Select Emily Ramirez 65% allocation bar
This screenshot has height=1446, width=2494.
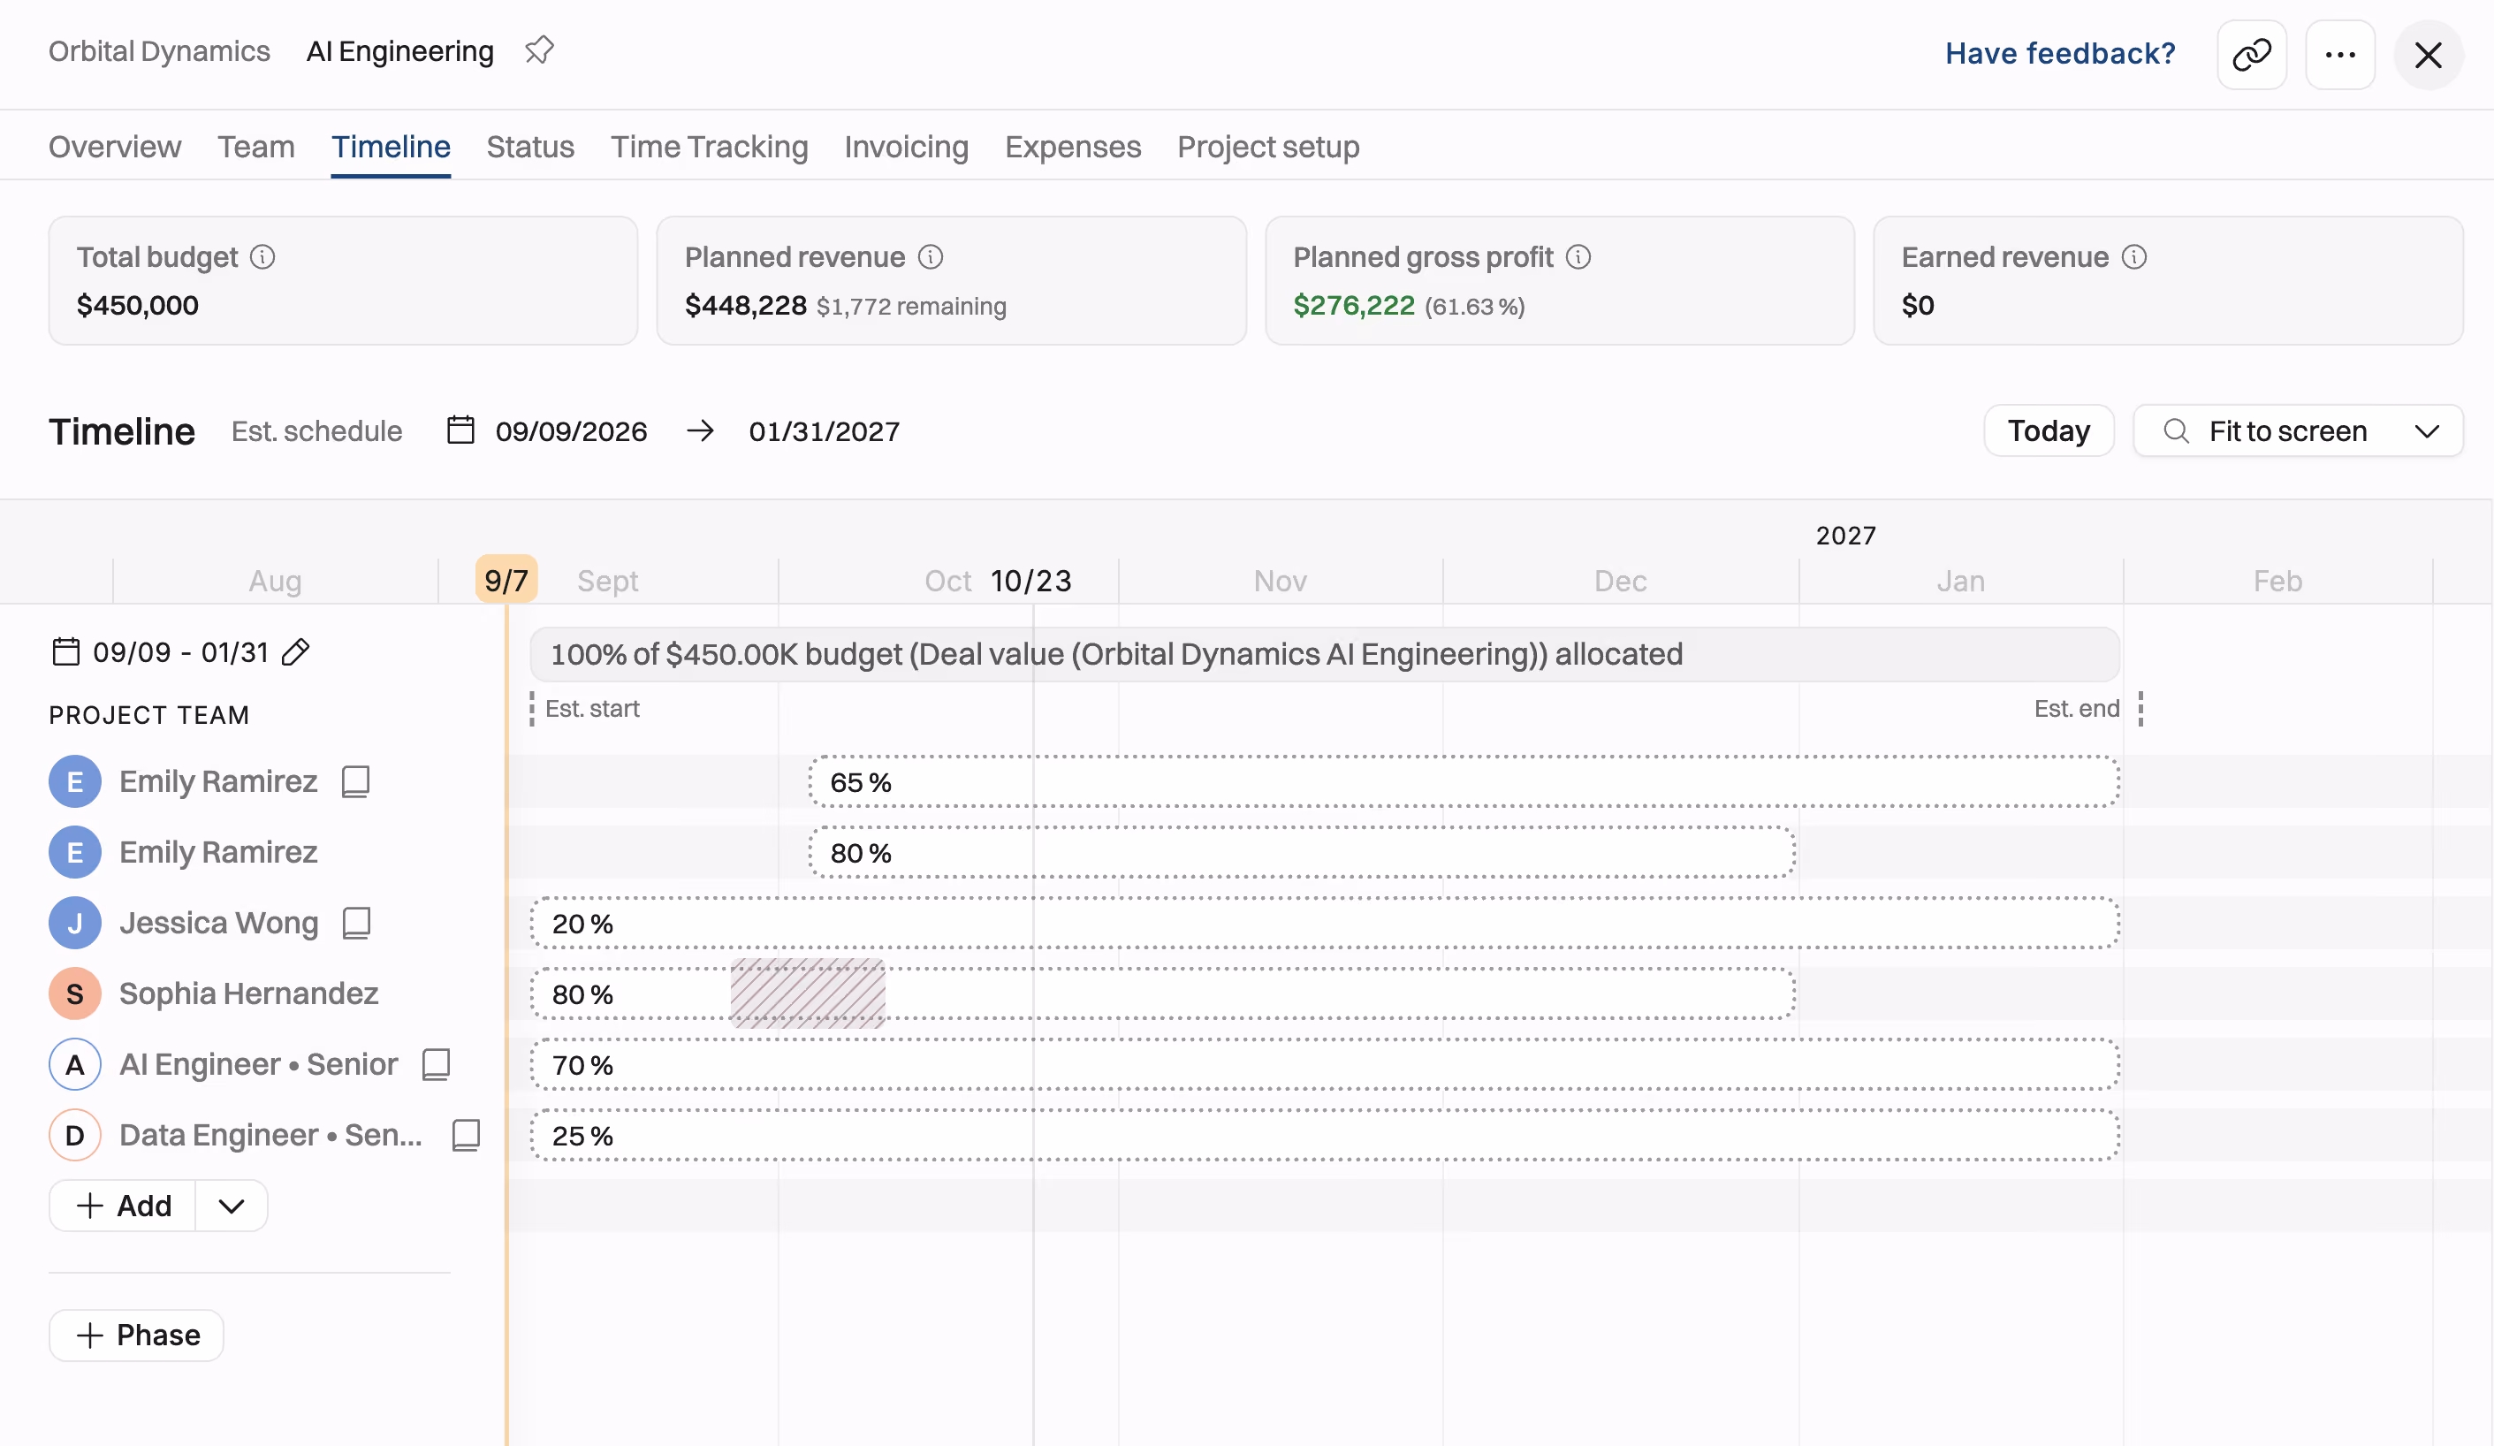click(1464, 782)
